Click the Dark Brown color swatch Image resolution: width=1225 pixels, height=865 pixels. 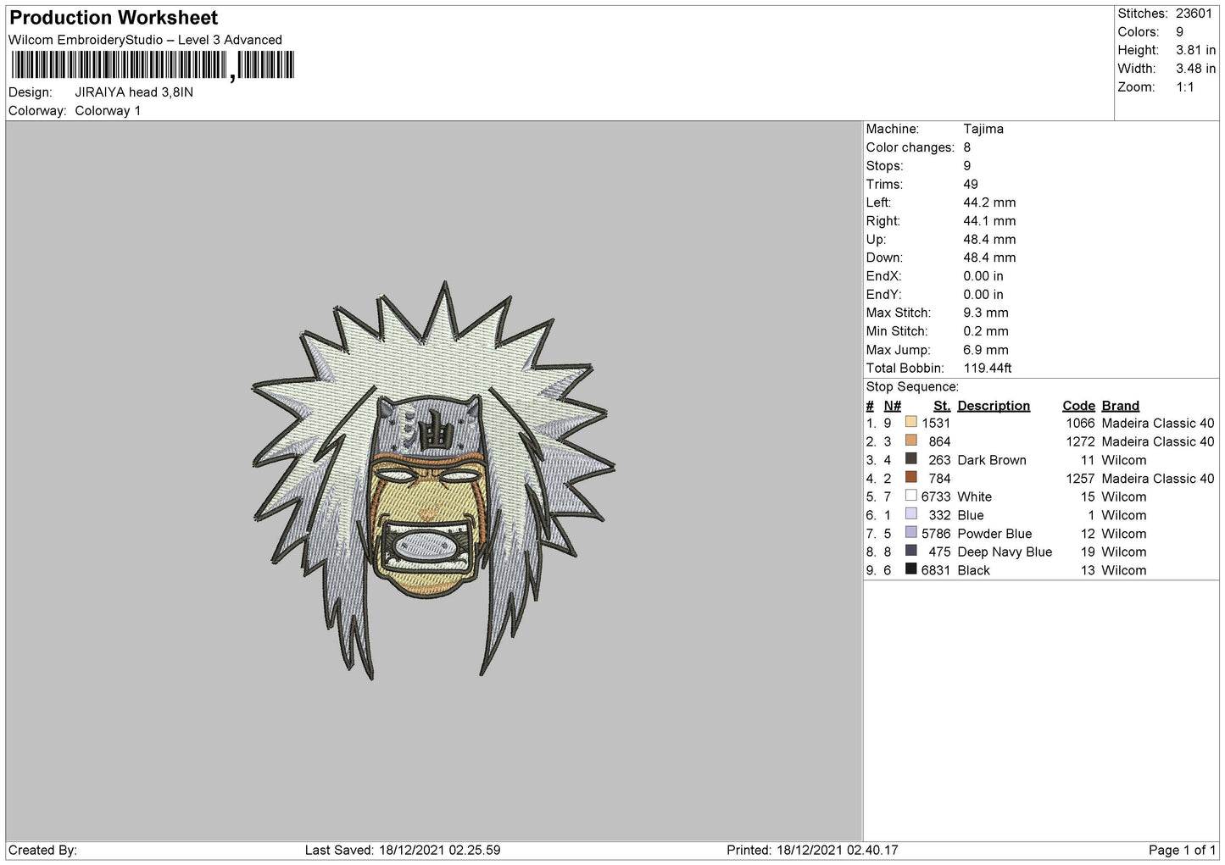coord(911,459)
